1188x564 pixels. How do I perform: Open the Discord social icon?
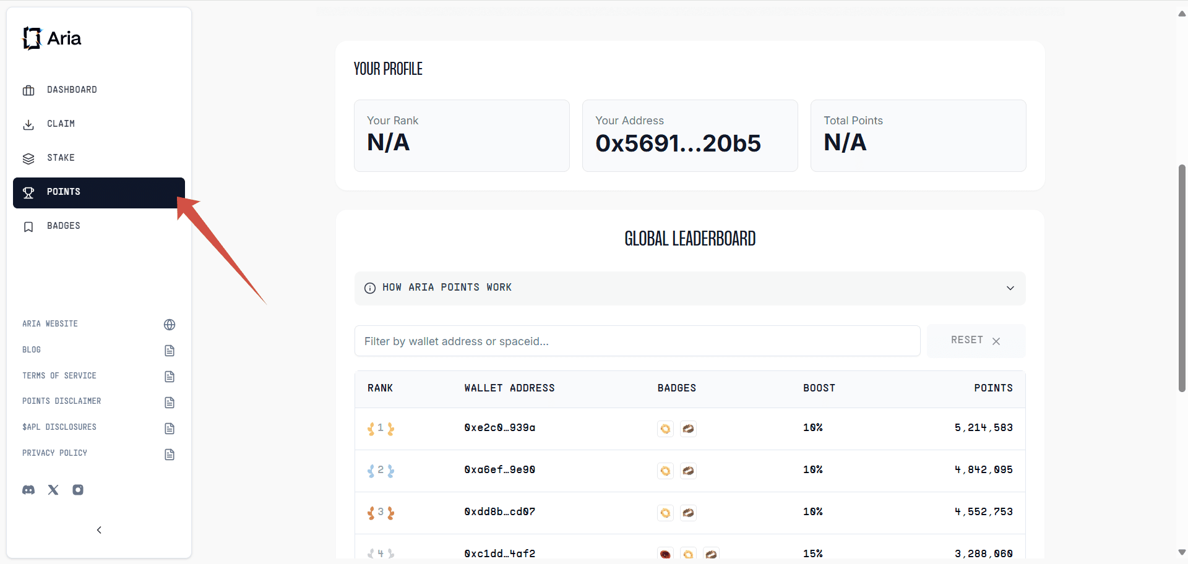[x=28, y=490]
